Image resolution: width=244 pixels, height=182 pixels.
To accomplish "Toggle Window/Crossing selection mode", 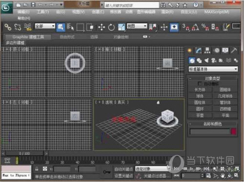I will (90, 27).
